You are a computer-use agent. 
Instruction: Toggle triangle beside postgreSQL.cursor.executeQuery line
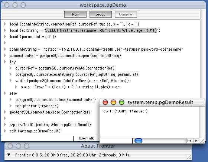click(11, 74)
